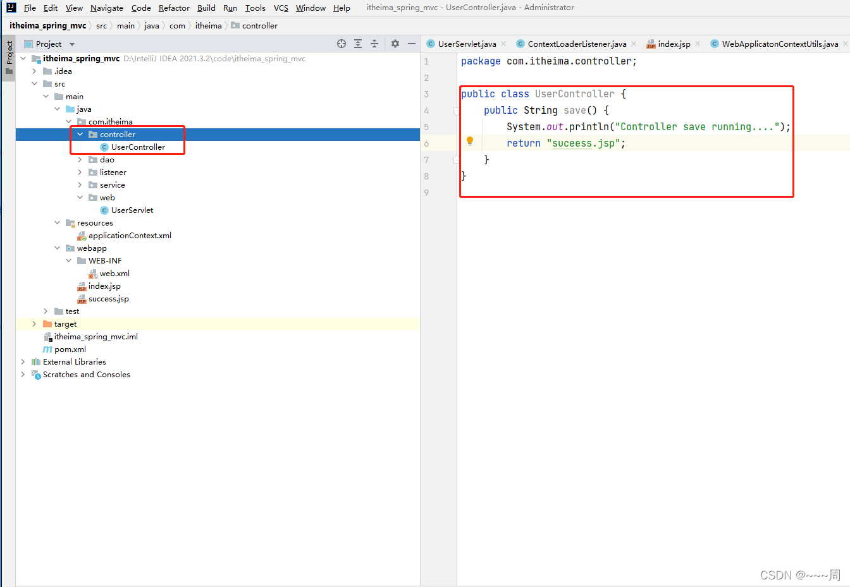Click itheima_spring_mvc in breadcrumb bar
The width and height of the screenshot is (850, 587).
tap(48, 26)
